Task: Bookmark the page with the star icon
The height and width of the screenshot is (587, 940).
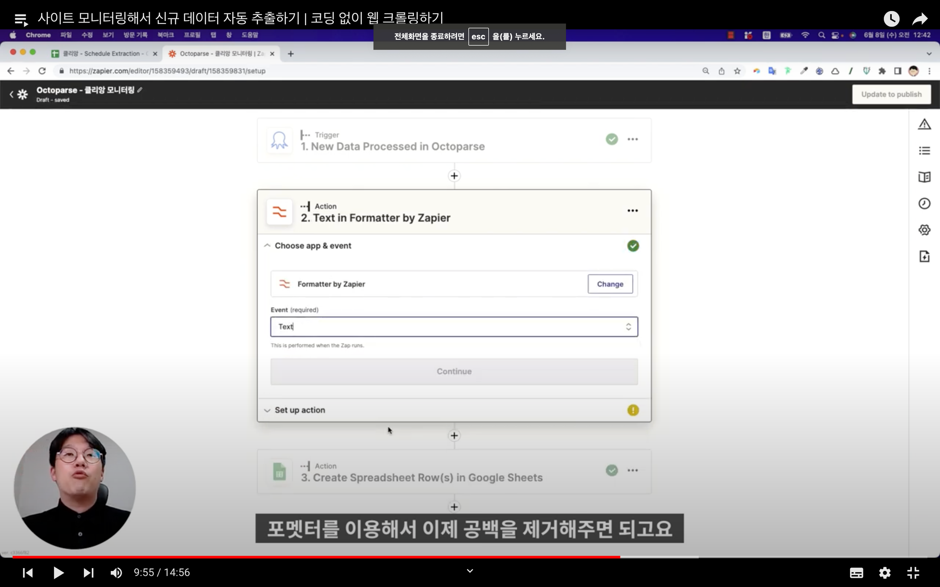Action: click(737, 71)
